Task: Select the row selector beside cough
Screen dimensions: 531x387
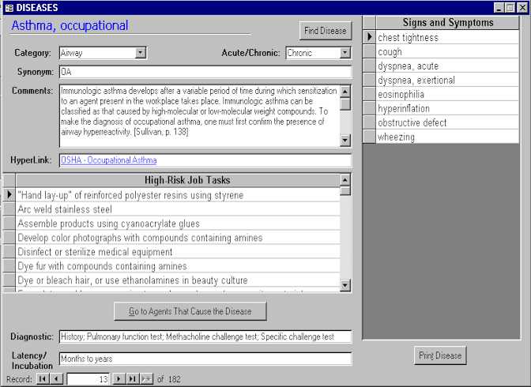Action: (x=369, y=52)
